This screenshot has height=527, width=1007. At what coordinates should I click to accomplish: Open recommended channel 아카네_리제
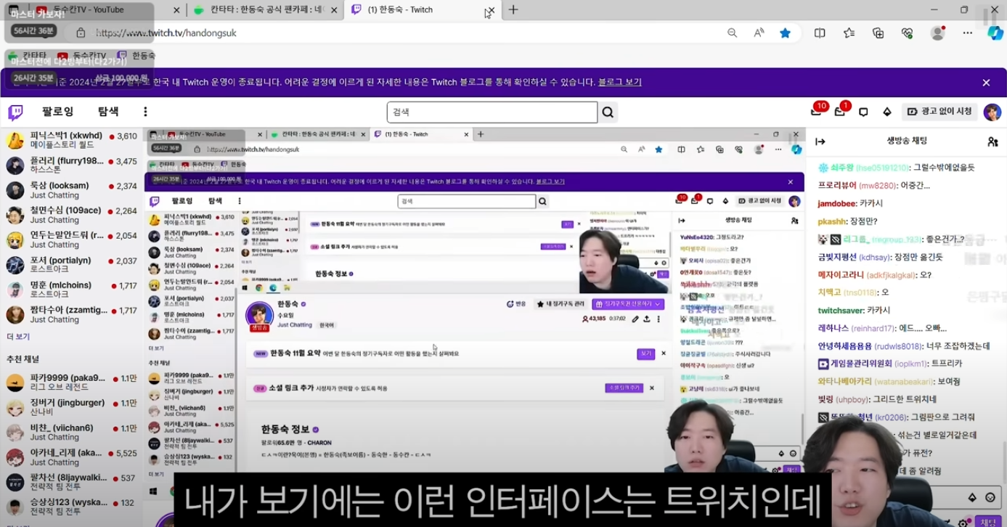71,457
